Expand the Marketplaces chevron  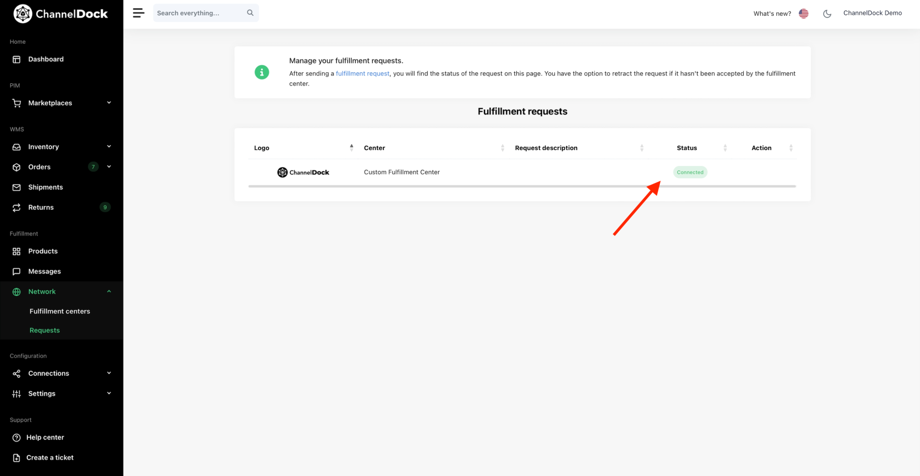tap(109, 102)
